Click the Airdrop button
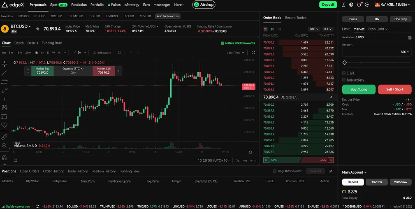Screen dimensions: 415x209 [204, 5]
